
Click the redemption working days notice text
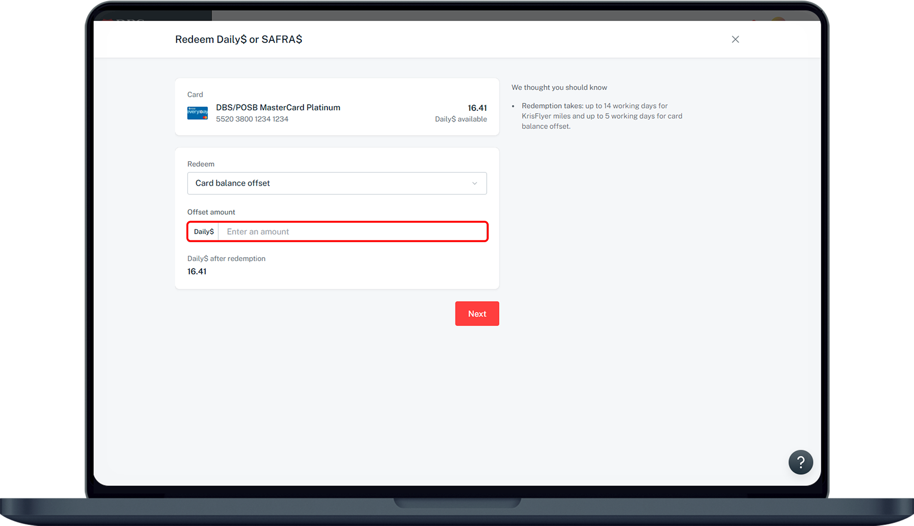tap(601, 116)
